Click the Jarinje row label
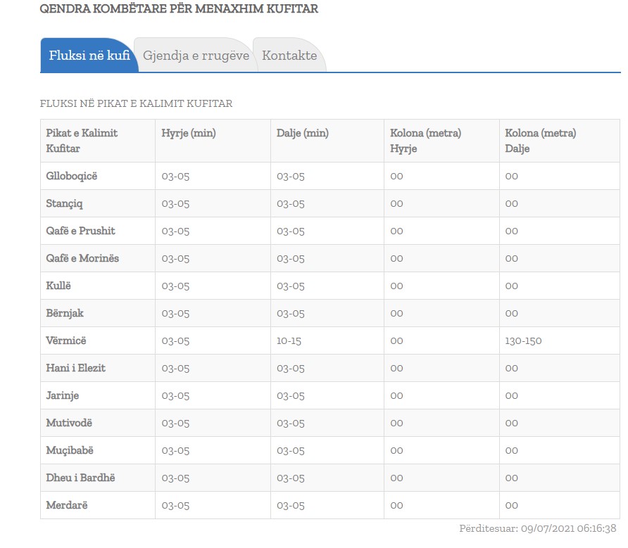Image resolution: width=628 pixels, height=548 pixels. coord(64,395)
